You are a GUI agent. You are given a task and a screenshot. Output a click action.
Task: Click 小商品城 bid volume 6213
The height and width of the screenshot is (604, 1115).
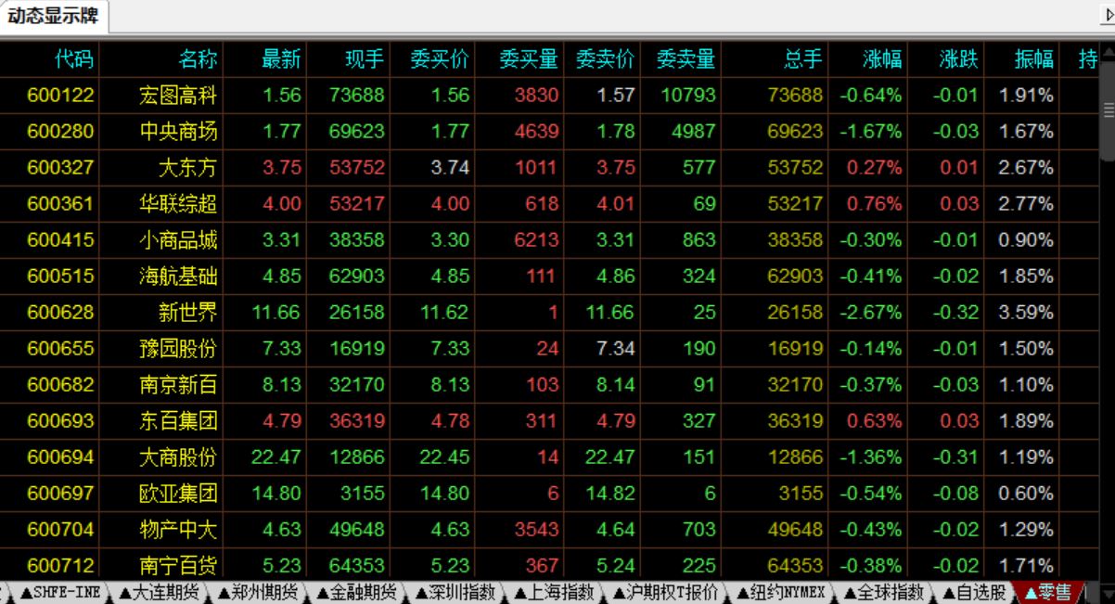pos(536,240)
